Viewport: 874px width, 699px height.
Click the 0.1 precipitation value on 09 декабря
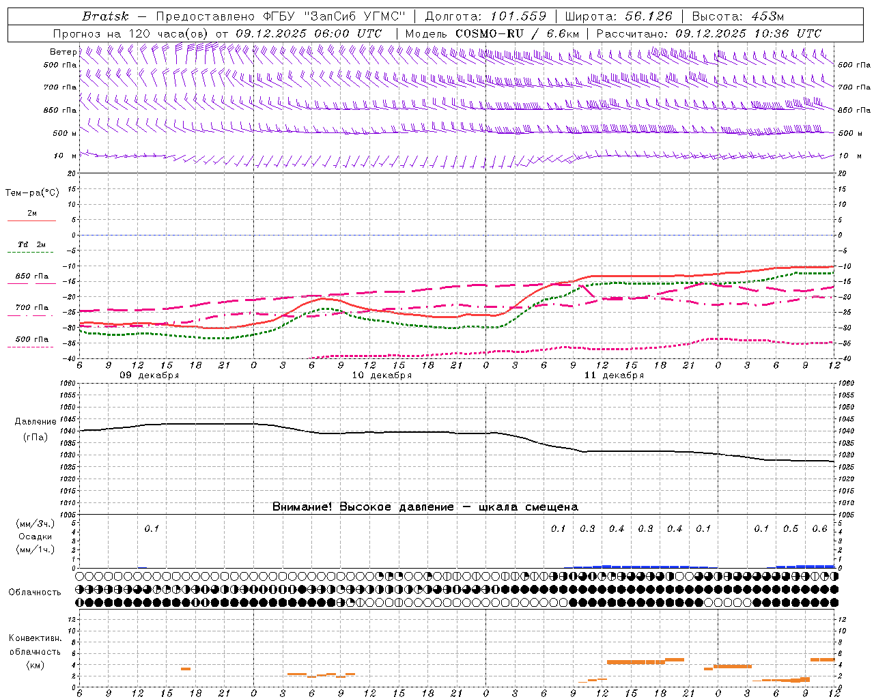(x=152, y=529)
